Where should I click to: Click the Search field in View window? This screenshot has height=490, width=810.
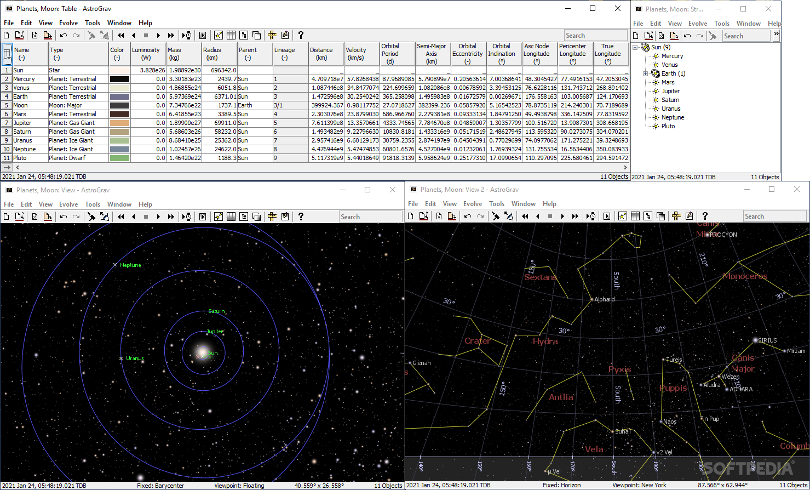tap(371, 216)
